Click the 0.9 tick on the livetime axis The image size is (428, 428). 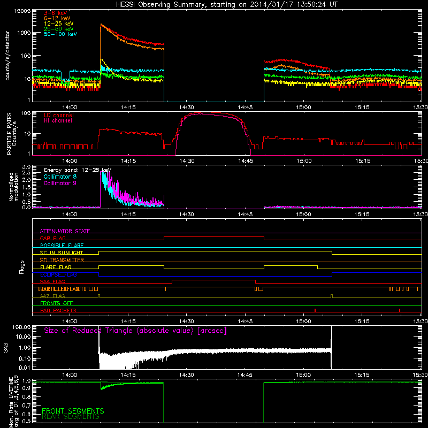26,388
